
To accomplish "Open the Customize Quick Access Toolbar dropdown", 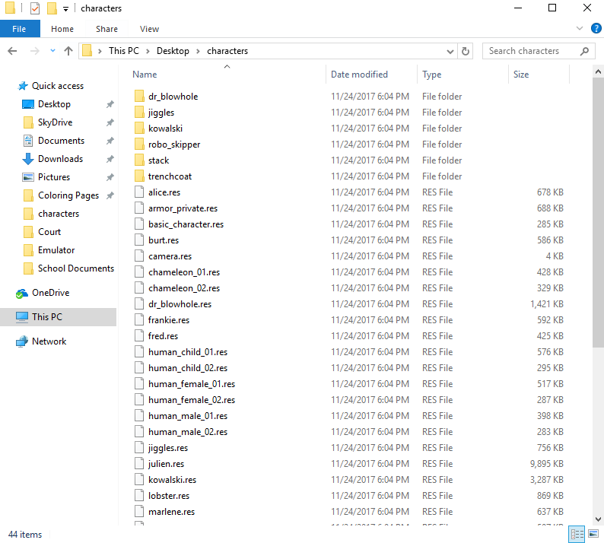I will pyautogui.click(x=66, y=9).
